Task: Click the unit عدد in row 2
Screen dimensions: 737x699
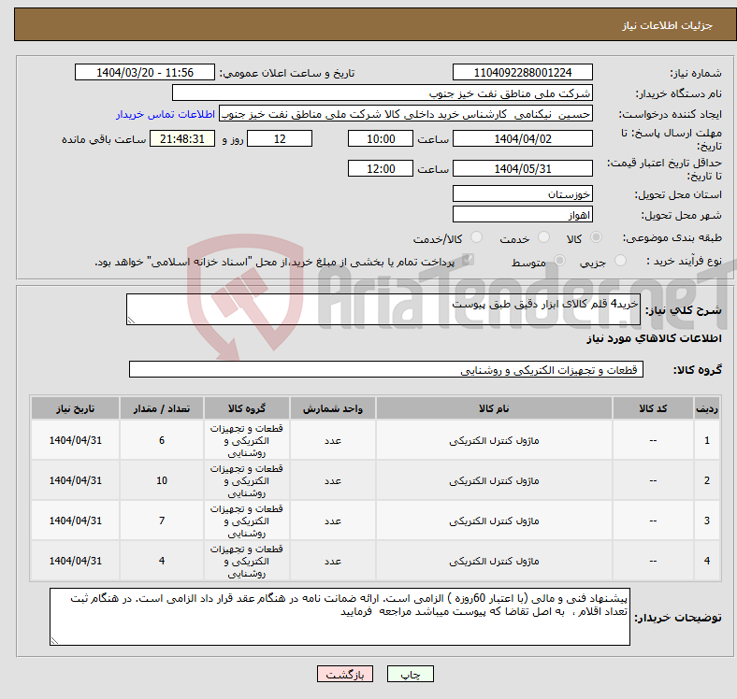Action: (333, 480)
